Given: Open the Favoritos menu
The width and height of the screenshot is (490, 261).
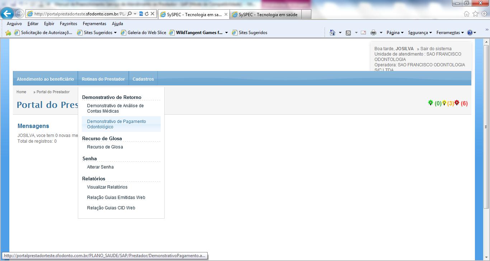Looking at the screenshot, I should click(x=69, y=24).
